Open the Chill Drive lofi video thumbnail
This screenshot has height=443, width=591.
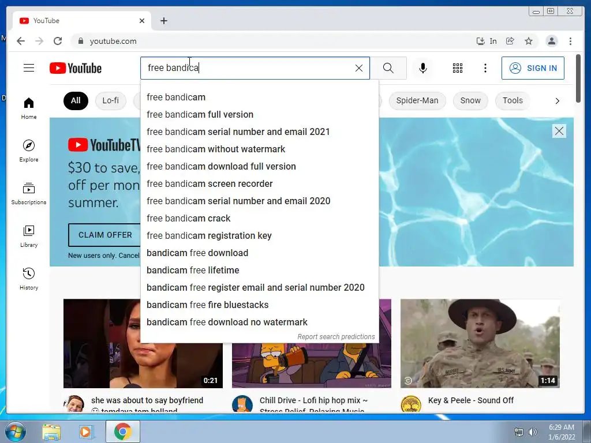pos(311,365)
